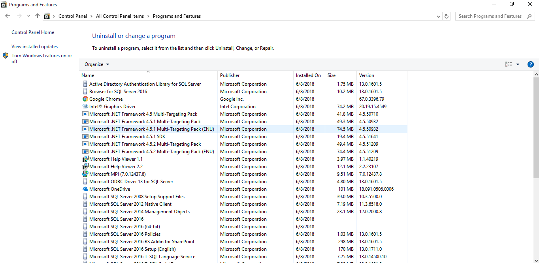Click the Active Directory Authentication Library icon
This screenshot has height=263, width=539.
click(x=85, y=84)
